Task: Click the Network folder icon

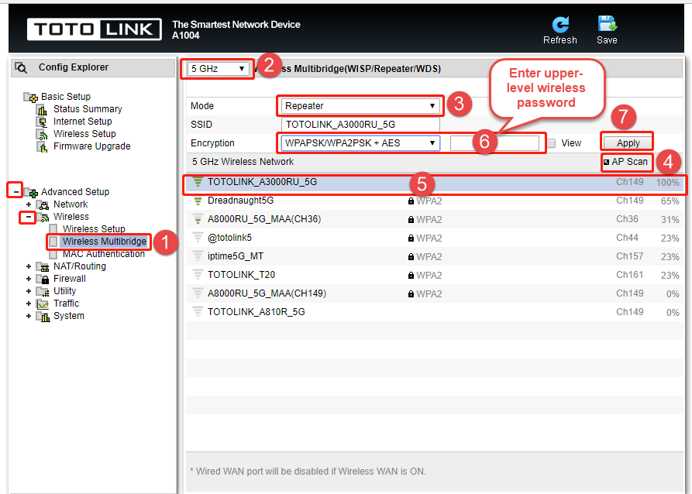Action: point(43,204)
